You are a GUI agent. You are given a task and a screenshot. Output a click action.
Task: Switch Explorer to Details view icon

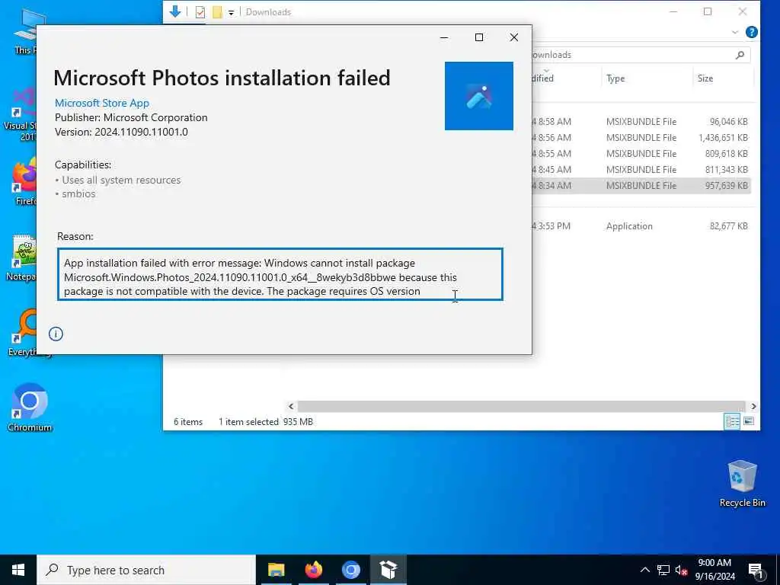[732, 421]
